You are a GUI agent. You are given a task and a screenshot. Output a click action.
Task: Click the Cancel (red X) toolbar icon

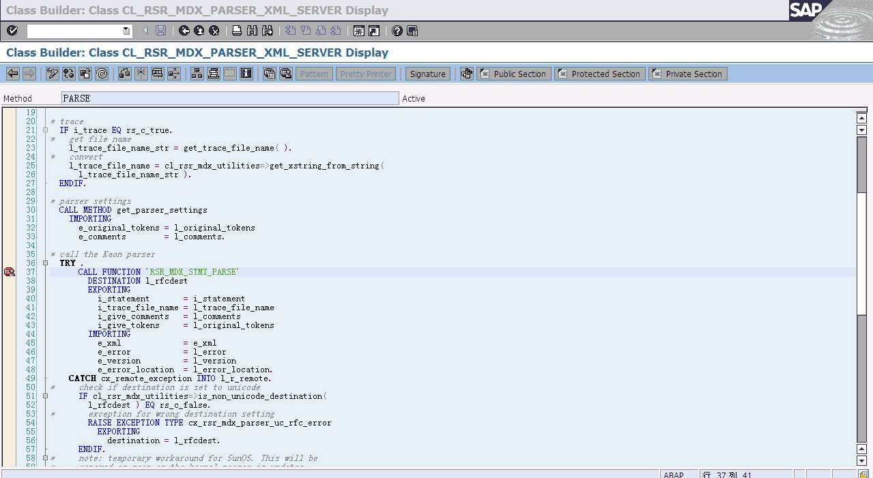214,31
